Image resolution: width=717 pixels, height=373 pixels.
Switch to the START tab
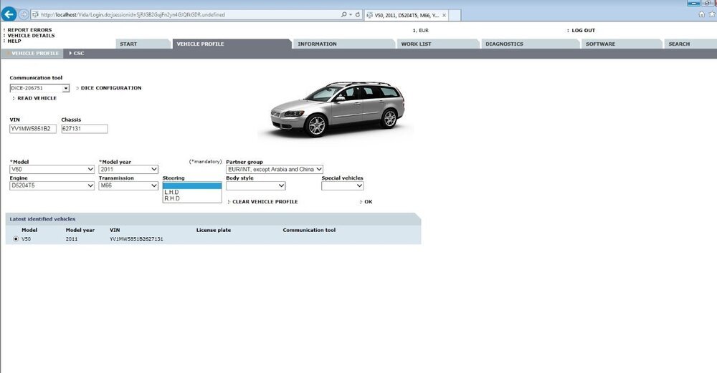point(143,44)
